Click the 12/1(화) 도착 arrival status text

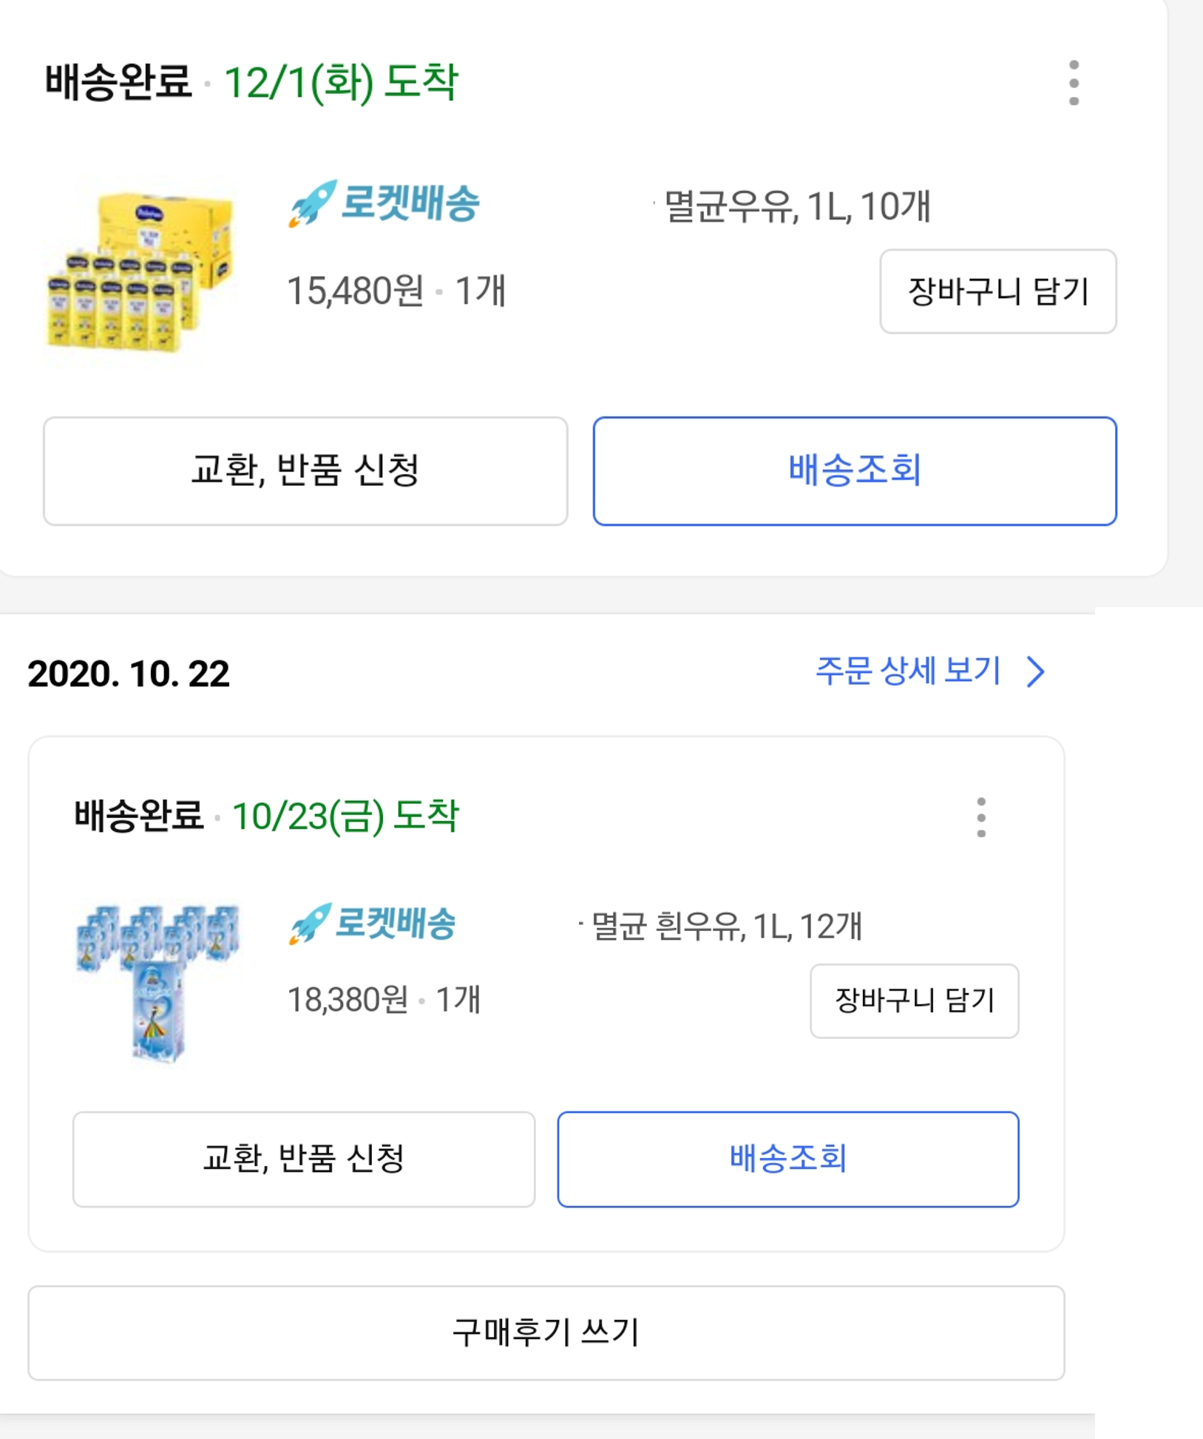[x=341, y=82]
